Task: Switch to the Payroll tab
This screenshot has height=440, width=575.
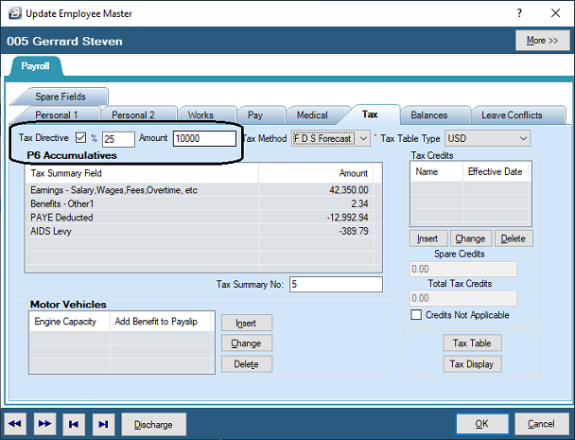Action: coord(35,66)
